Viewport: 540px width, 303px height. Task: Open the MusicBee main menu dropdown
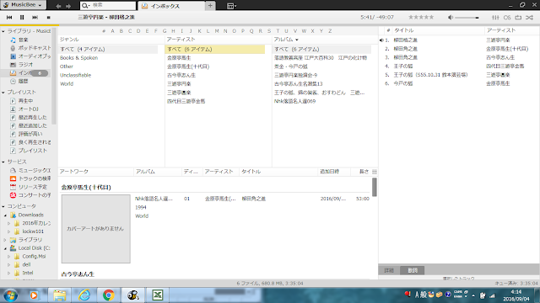pyautogui.click(x=23, y=5)
